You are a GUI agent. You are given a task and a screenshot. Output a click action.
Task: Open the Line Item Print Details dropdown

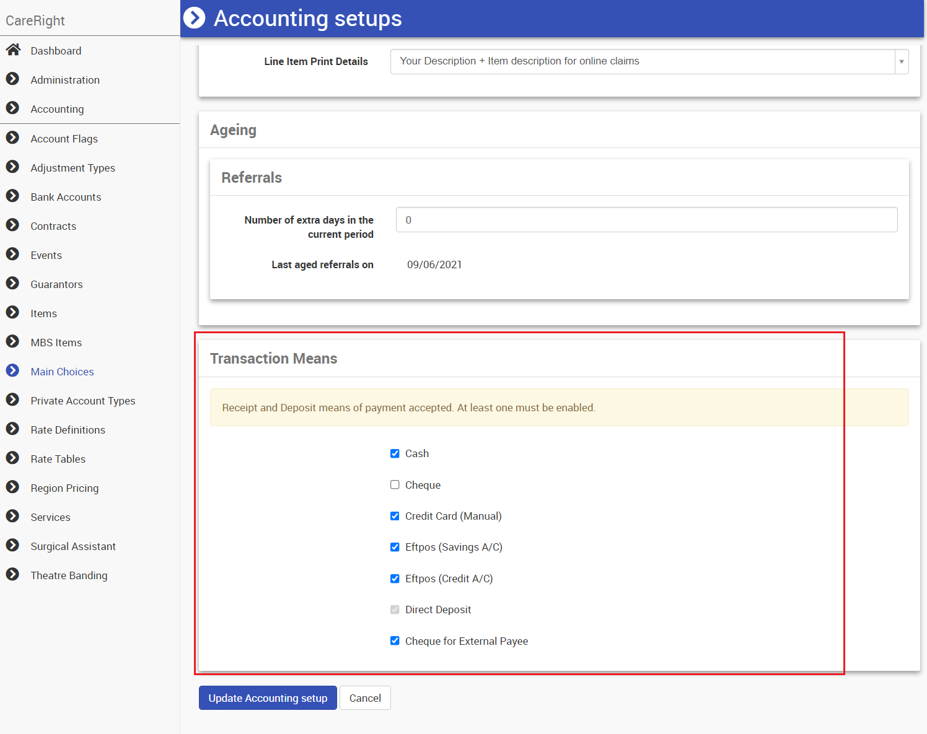[642, 61]
